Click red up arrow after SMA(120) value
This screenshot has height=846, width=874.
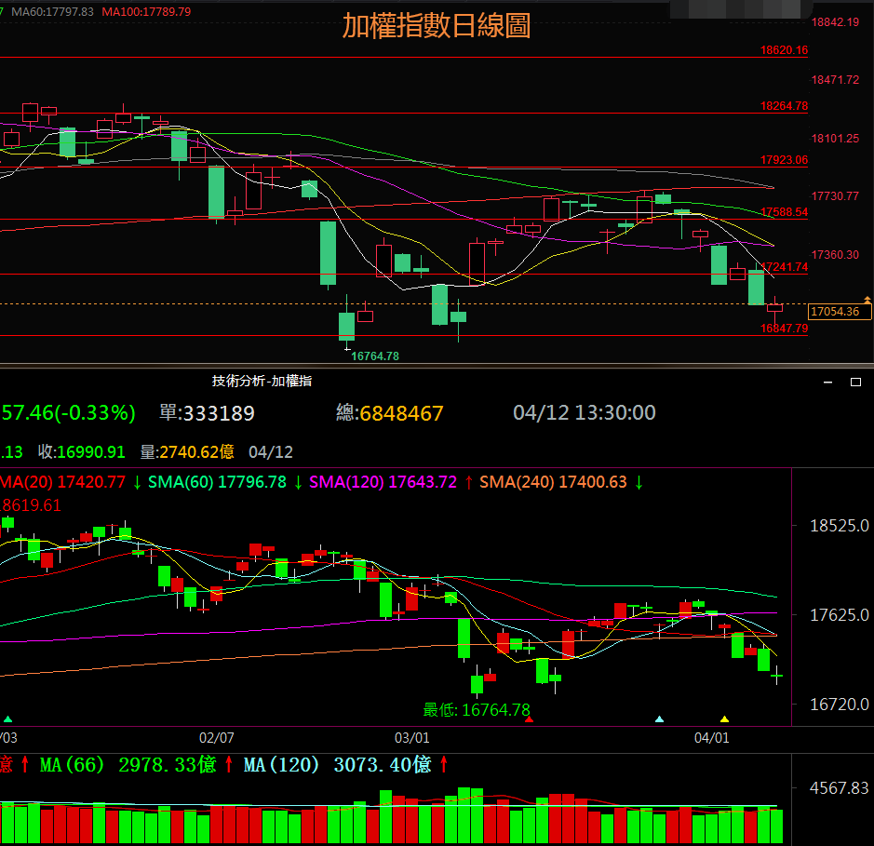tap(468, 482)
